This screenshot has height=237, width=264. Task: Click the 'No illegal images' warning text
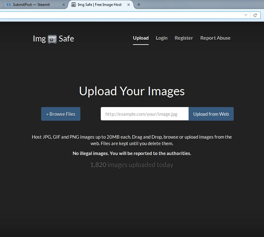click(x=132, y=153)
